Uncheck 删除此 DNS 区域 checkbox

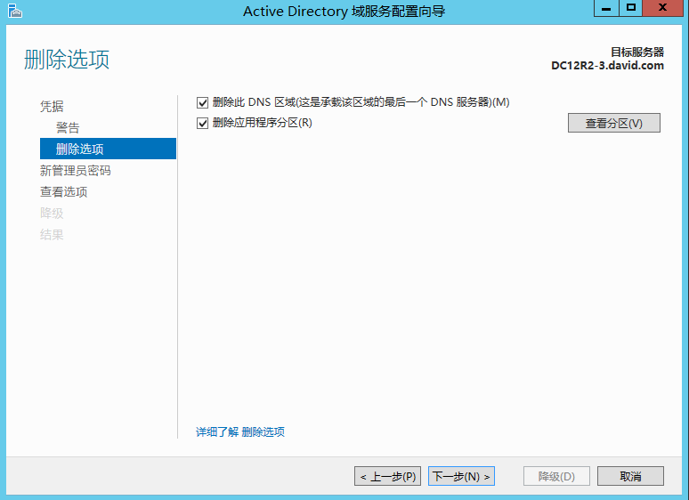tap(202, 102)
